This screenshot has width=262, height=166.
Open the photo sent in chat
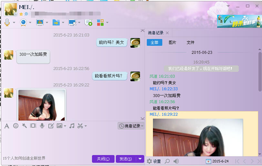41,105
